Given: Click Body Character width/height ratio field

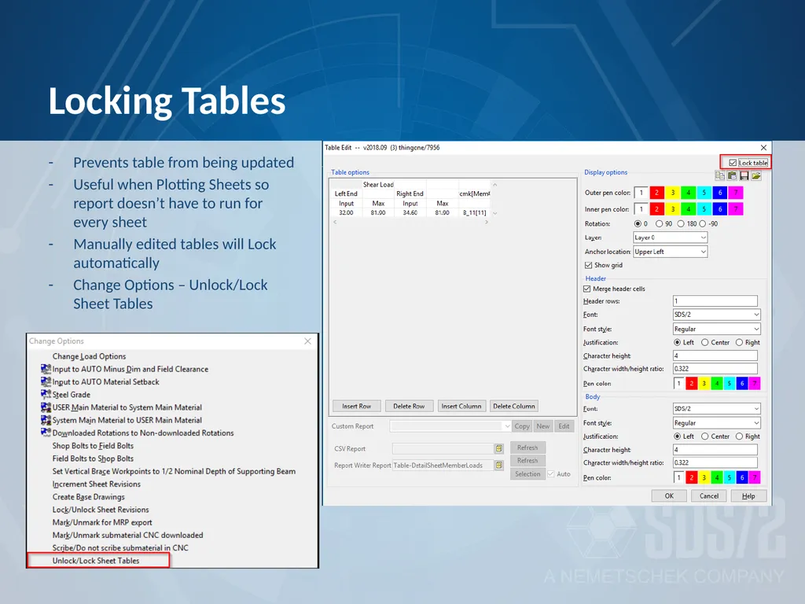Looking at the screenshot, I should pos(715,462).
